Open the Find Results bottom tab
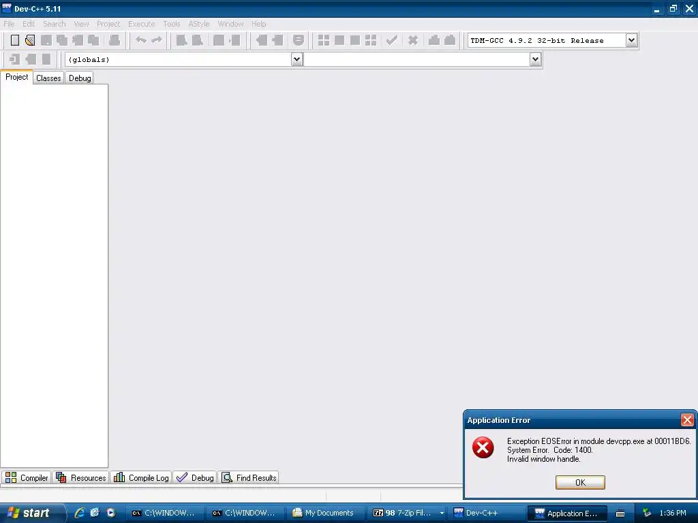 (x=249, y=477)
